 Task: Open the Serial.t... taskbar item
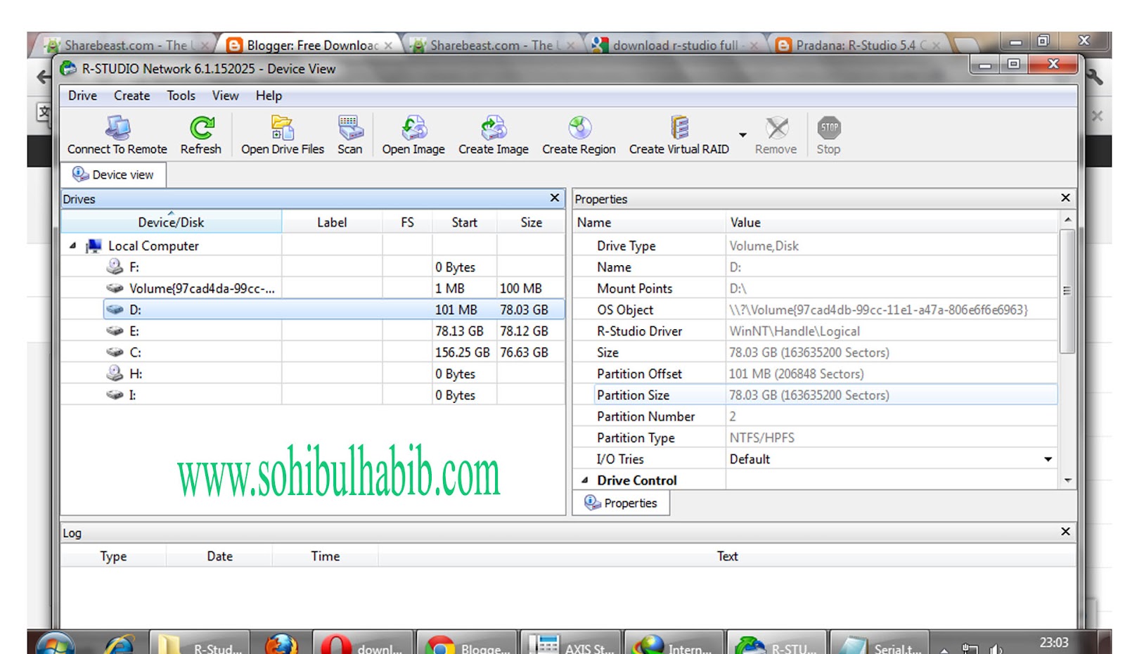[880, 643]
